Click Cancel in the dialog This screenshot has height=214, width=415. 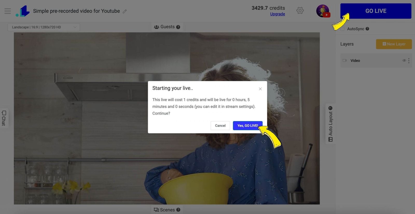[220, 126]
